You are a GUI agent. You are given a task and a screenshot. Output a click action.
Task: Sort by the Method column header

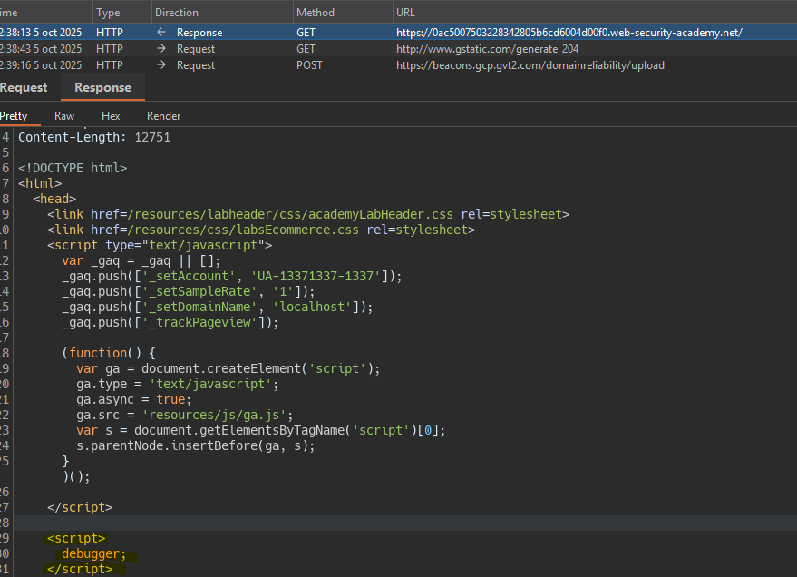point(315,13)
